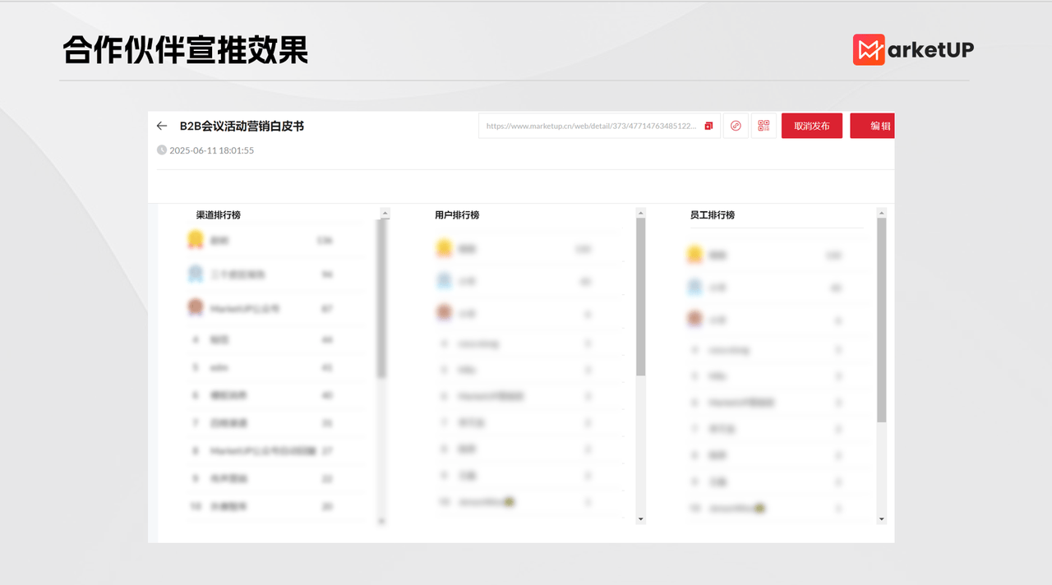Click the back arrow next to the whitepaper title
This screenshot has width=1052, height=585.
[x=161, y=126]
